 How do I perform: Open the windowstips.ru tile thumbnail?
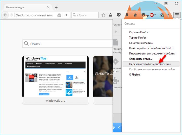point(55,76)
